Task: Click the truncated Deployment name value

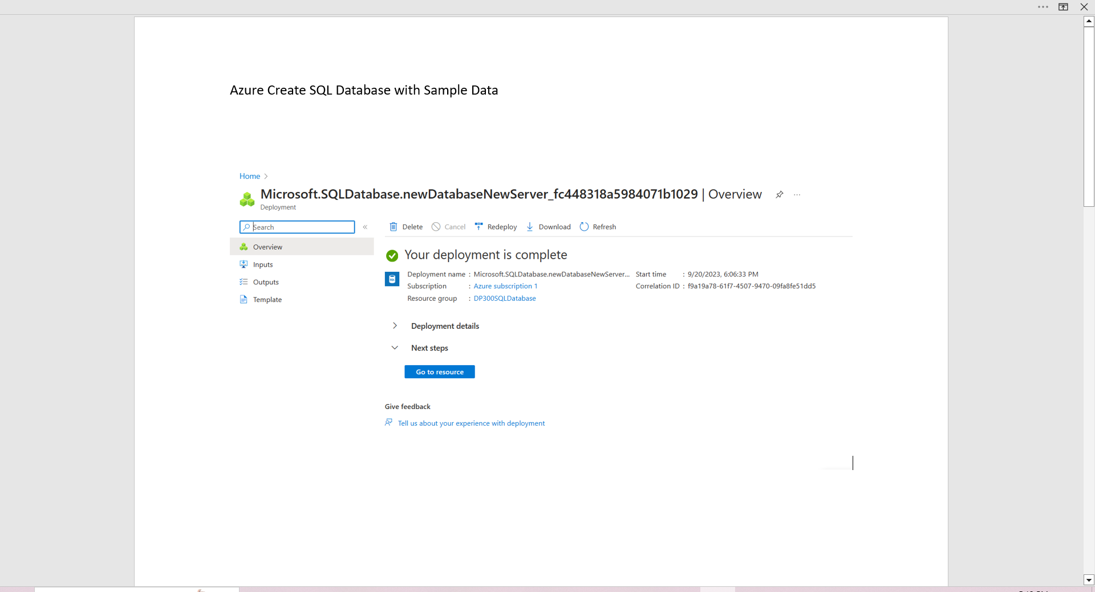Action: 551,274
